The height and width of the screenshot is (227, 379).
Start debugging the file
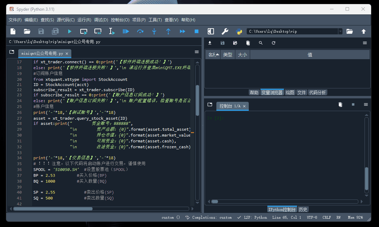[x=126, y=31]
